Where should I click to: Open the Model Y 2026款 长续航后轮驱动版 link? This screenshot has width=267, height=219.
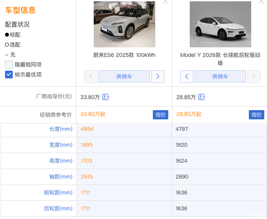pos(220,59)
